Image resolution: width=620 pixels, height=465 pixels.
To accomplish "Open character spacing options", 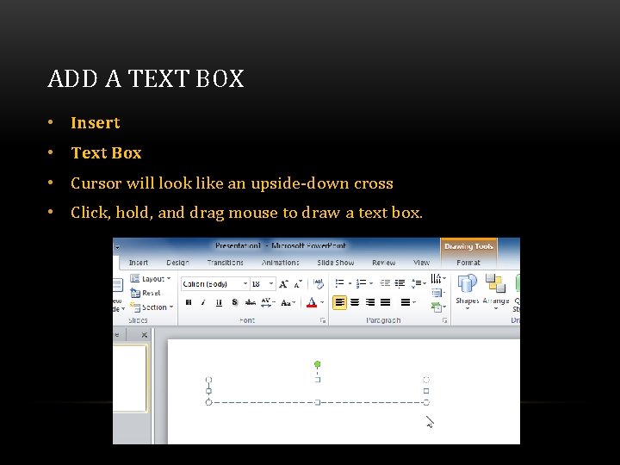I will click(268, 302).
